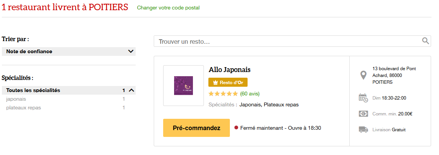Select Toutes les spécialités filter header
The image size is (439, 155).
coord(69,90)
